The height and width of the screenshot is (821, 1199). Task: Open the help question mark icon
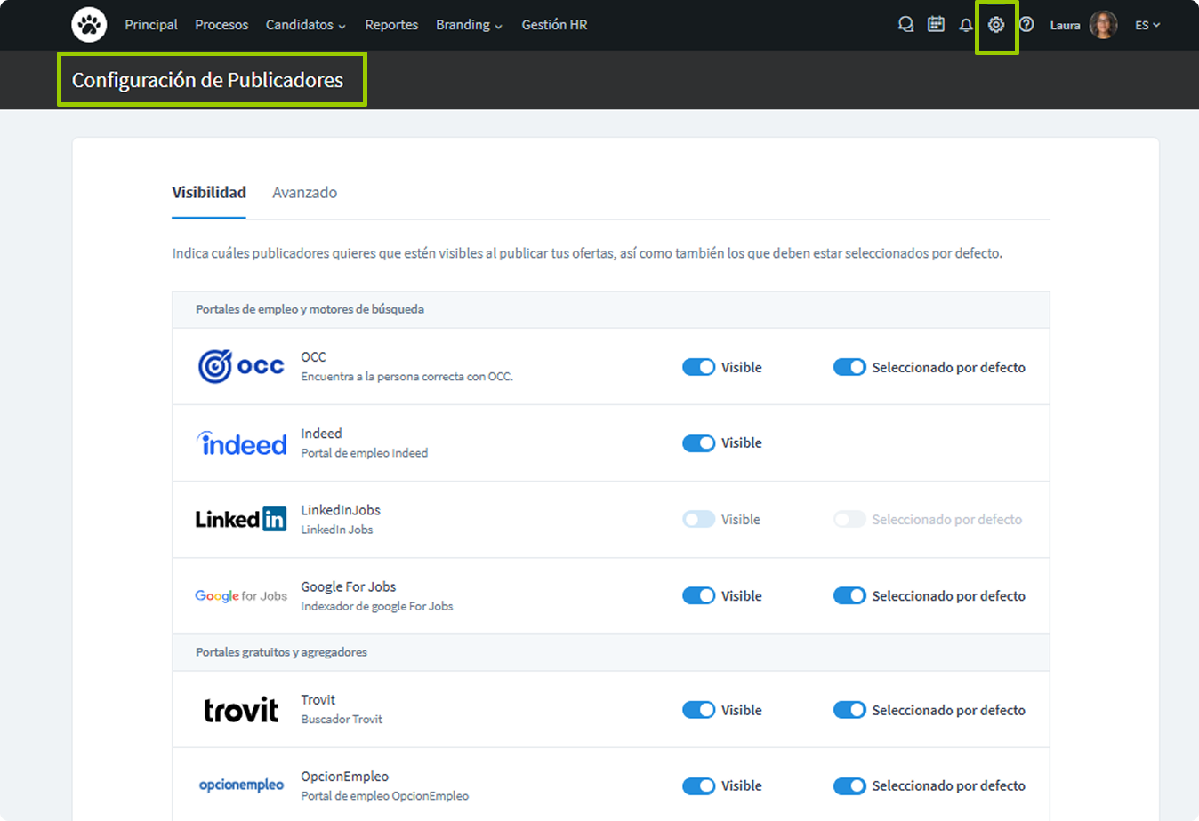[1026, 25]
